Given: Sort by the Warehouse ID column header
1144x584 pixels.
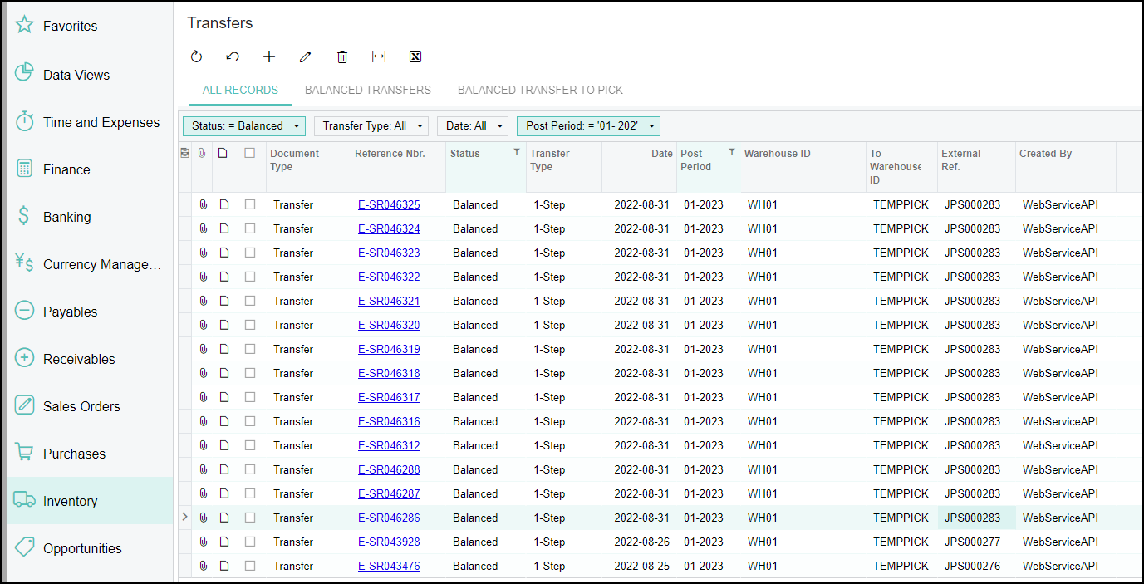Looking at the screenshot, I should pyautogui.click(x=777, y=154).
